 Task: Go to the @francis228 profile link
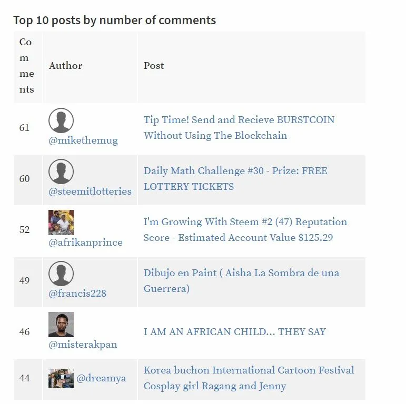(x=77, y=294)
